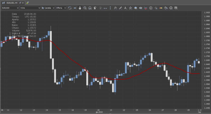Click the refresh chart data icon
The image size is (211, 114).
70,8
